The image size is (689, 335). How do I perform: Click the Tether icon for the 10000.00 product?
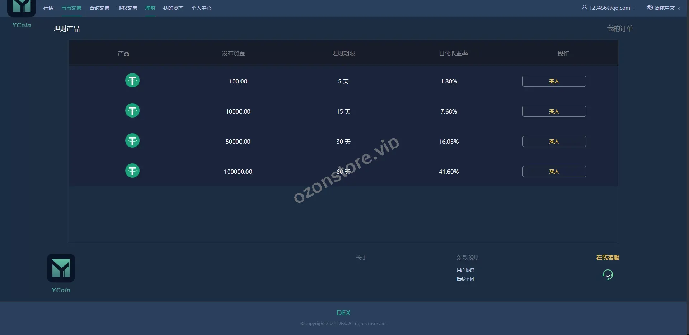click(x=132, y=111)
